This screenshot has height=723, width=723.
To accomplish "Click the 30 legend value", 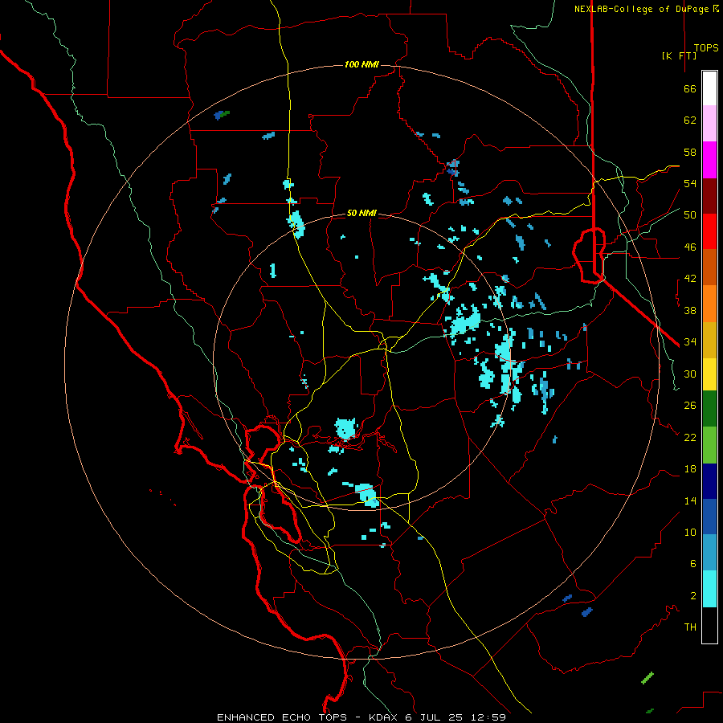I will [690, 374].
